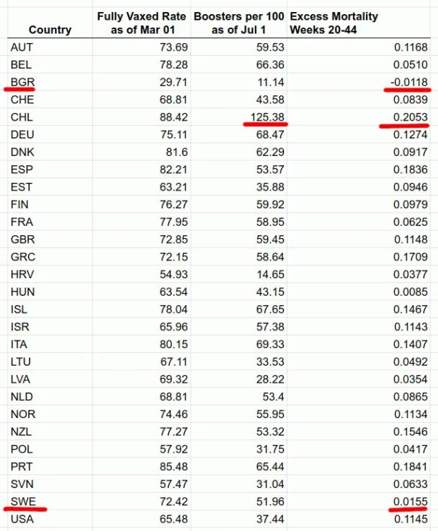The height and width of the screenshot is (531, 438).
Task: Select the 0.2053 excess mortality cell
Action: (x=412, y=117)
